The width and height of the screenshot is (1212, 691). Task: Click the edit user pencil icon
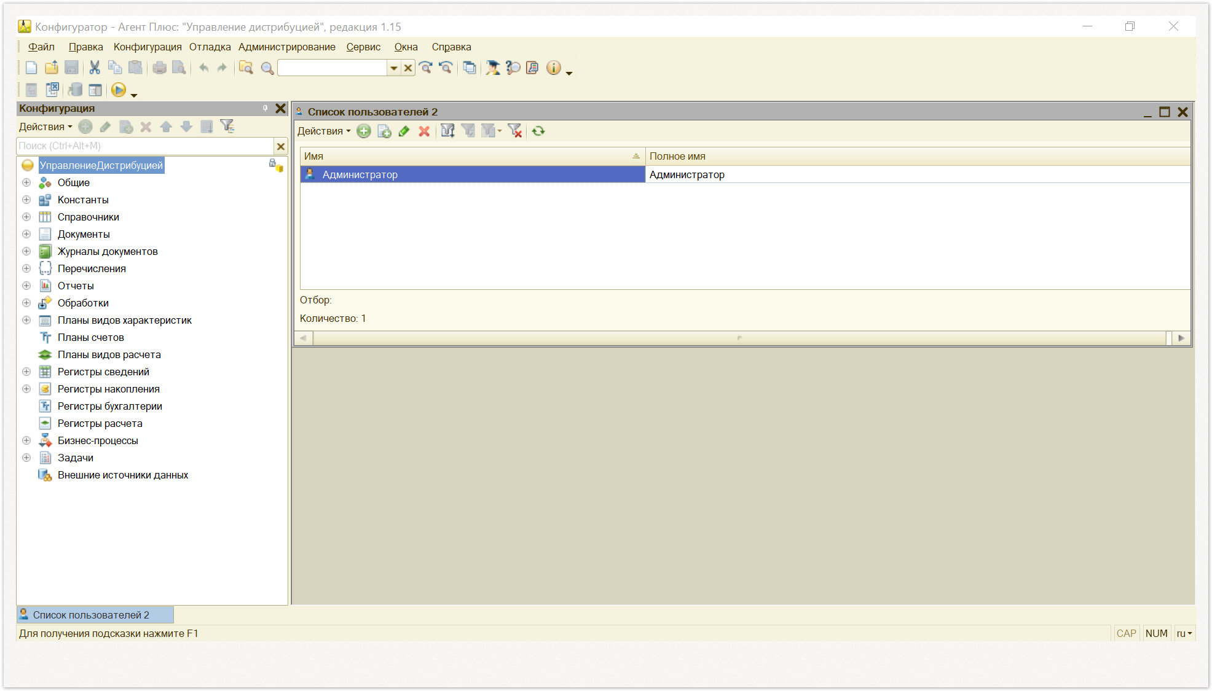pos(404,131)
